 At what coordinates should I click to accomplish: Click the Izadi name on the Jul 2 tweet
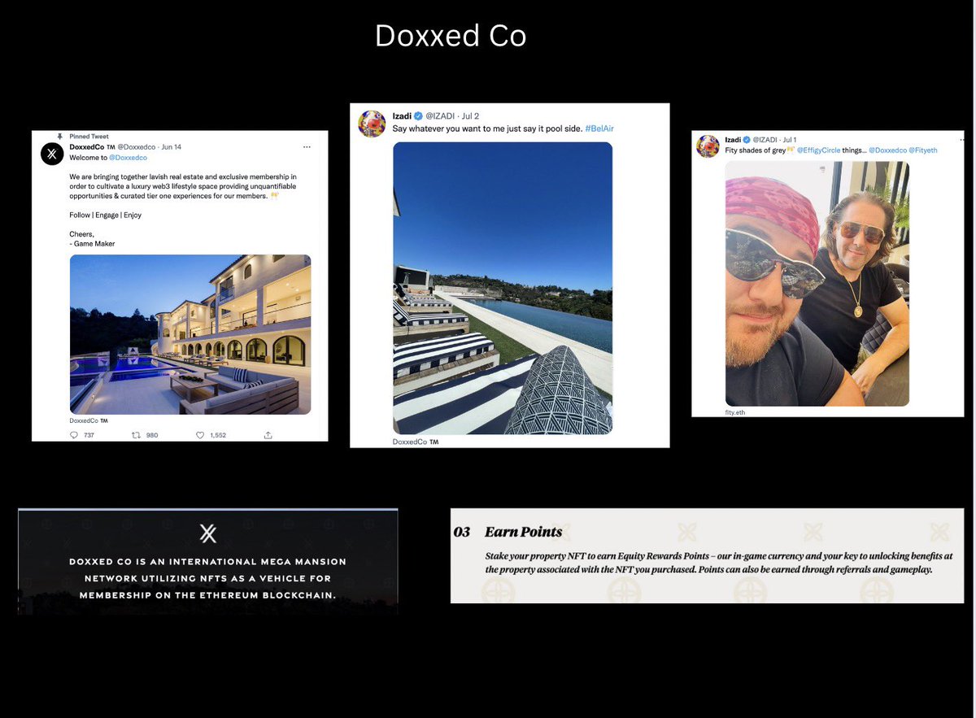403,116
